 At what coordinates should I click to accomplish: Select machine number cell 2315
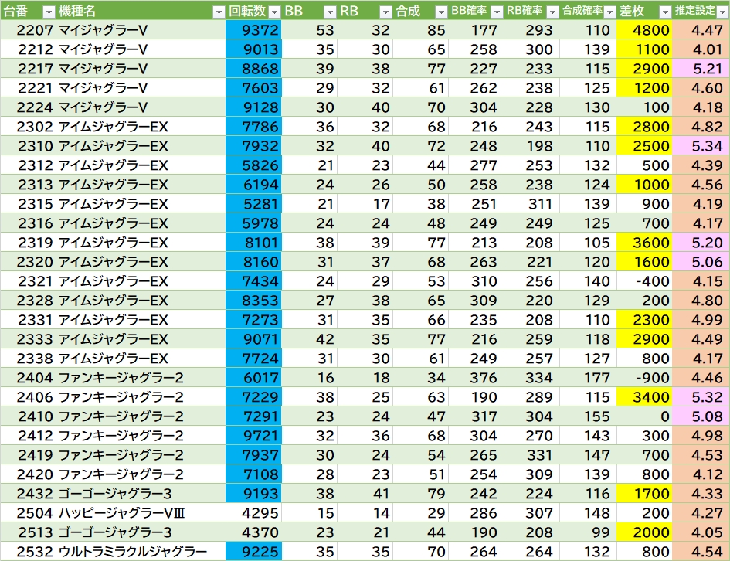(x=29, y=204)
